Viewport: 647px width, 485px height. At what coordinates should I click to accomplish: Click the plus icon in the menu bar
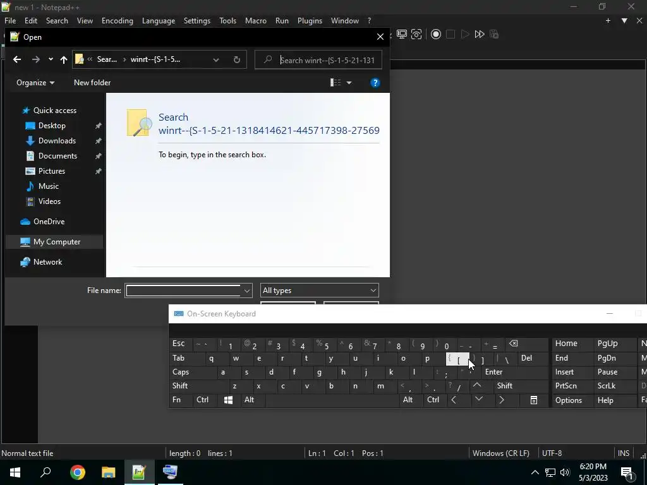(608, 21)
